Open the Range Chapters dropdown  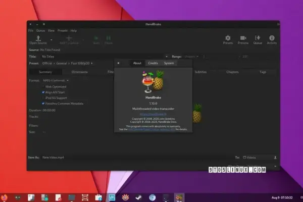[x=191, y=57]
